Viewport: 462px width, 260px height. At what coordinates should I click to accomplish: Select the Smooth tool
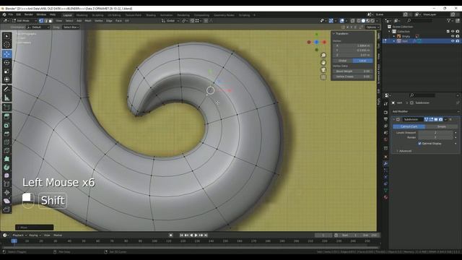(x=6, y=175)
